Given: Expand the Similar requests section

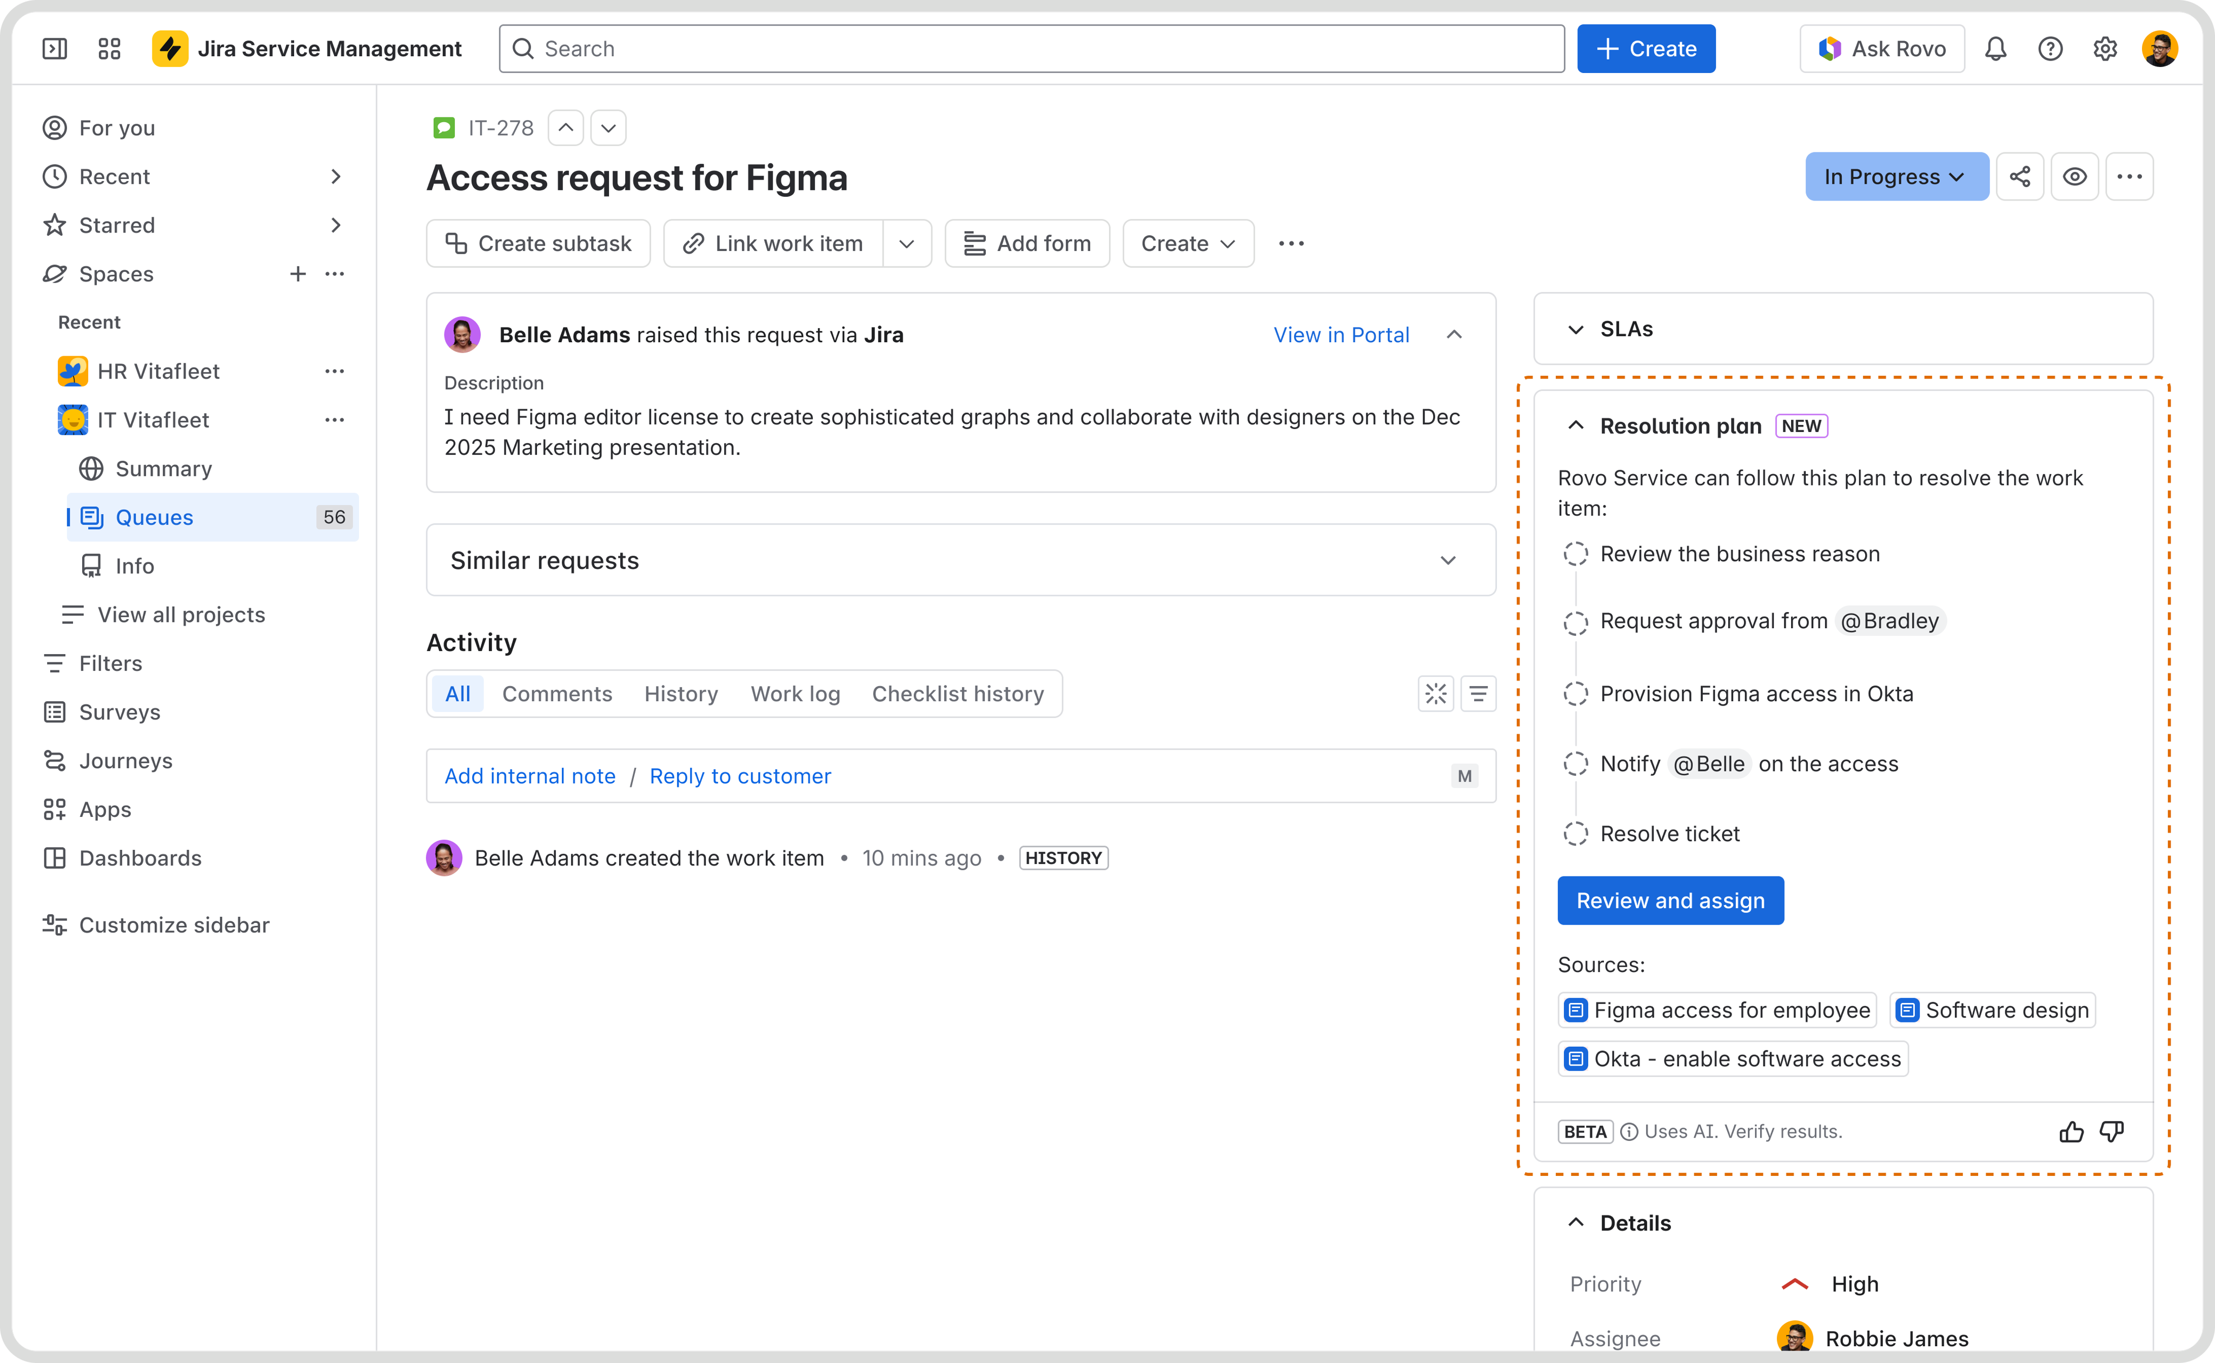Looking at the screenshot, I should 961,560.
